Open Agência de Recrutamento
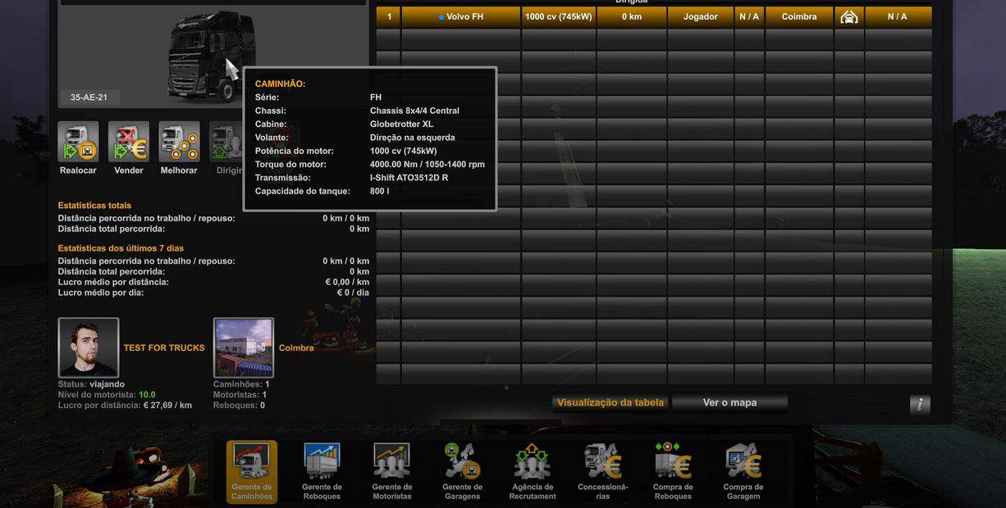Image resolution: width=1006 pixels, height=508 pixels. 532,470
